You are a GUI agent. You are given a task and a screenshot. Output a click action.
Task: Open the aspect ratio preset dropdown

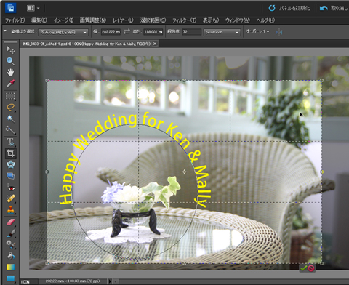[x=63, y=32]
